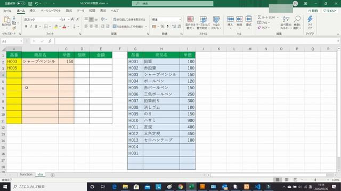Click the Increase Decimal icon
Viewport: 341px width, 191px height.
pos(174,27)
